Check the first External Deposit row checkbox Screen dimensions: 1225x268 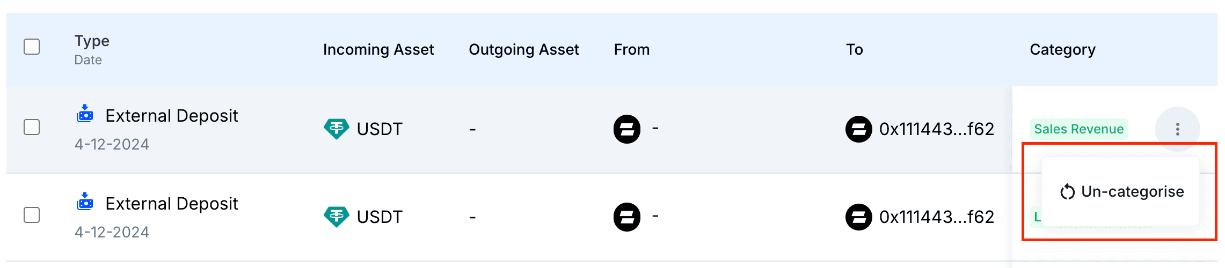coord(32,127)
